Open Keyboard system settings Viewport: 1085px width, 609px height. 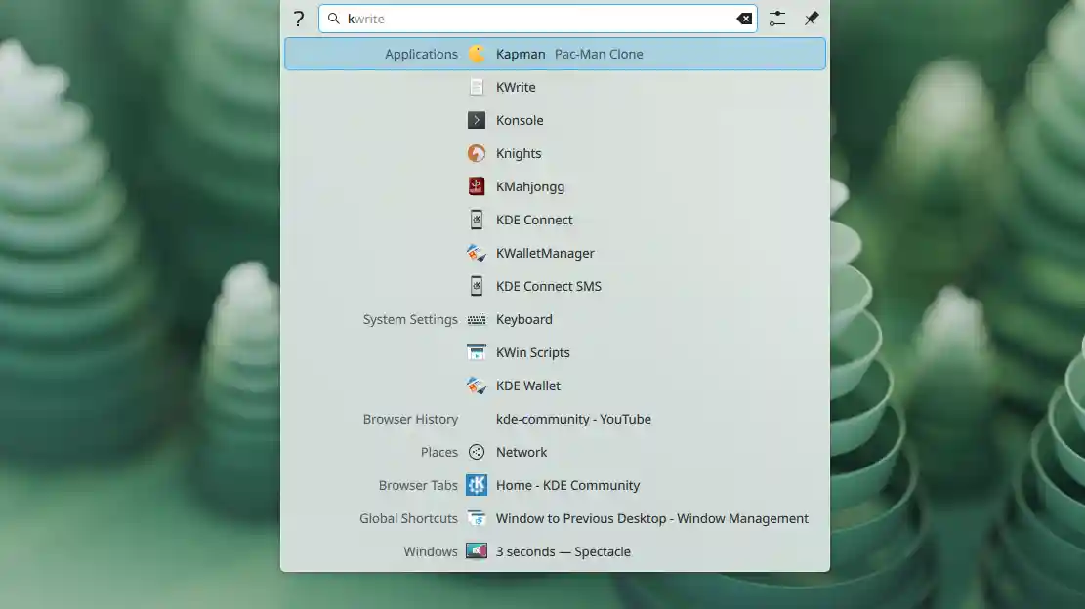pyautogui.click(x=524, y=319)
